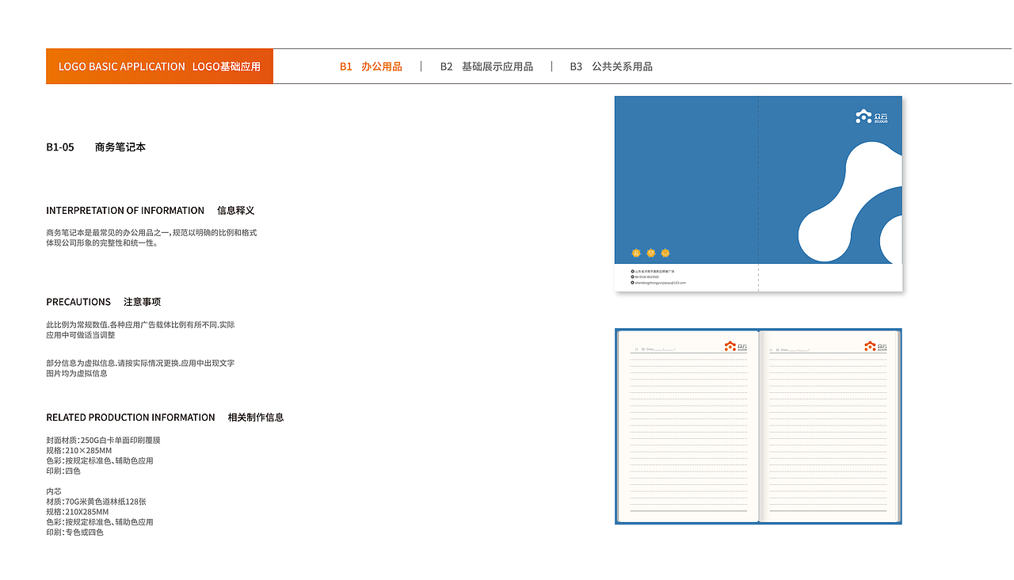The width and height of the screenshot is (1014, 580).
Task: Click the white 众云 logo on blue cover
Action: (x=871, y=116)
